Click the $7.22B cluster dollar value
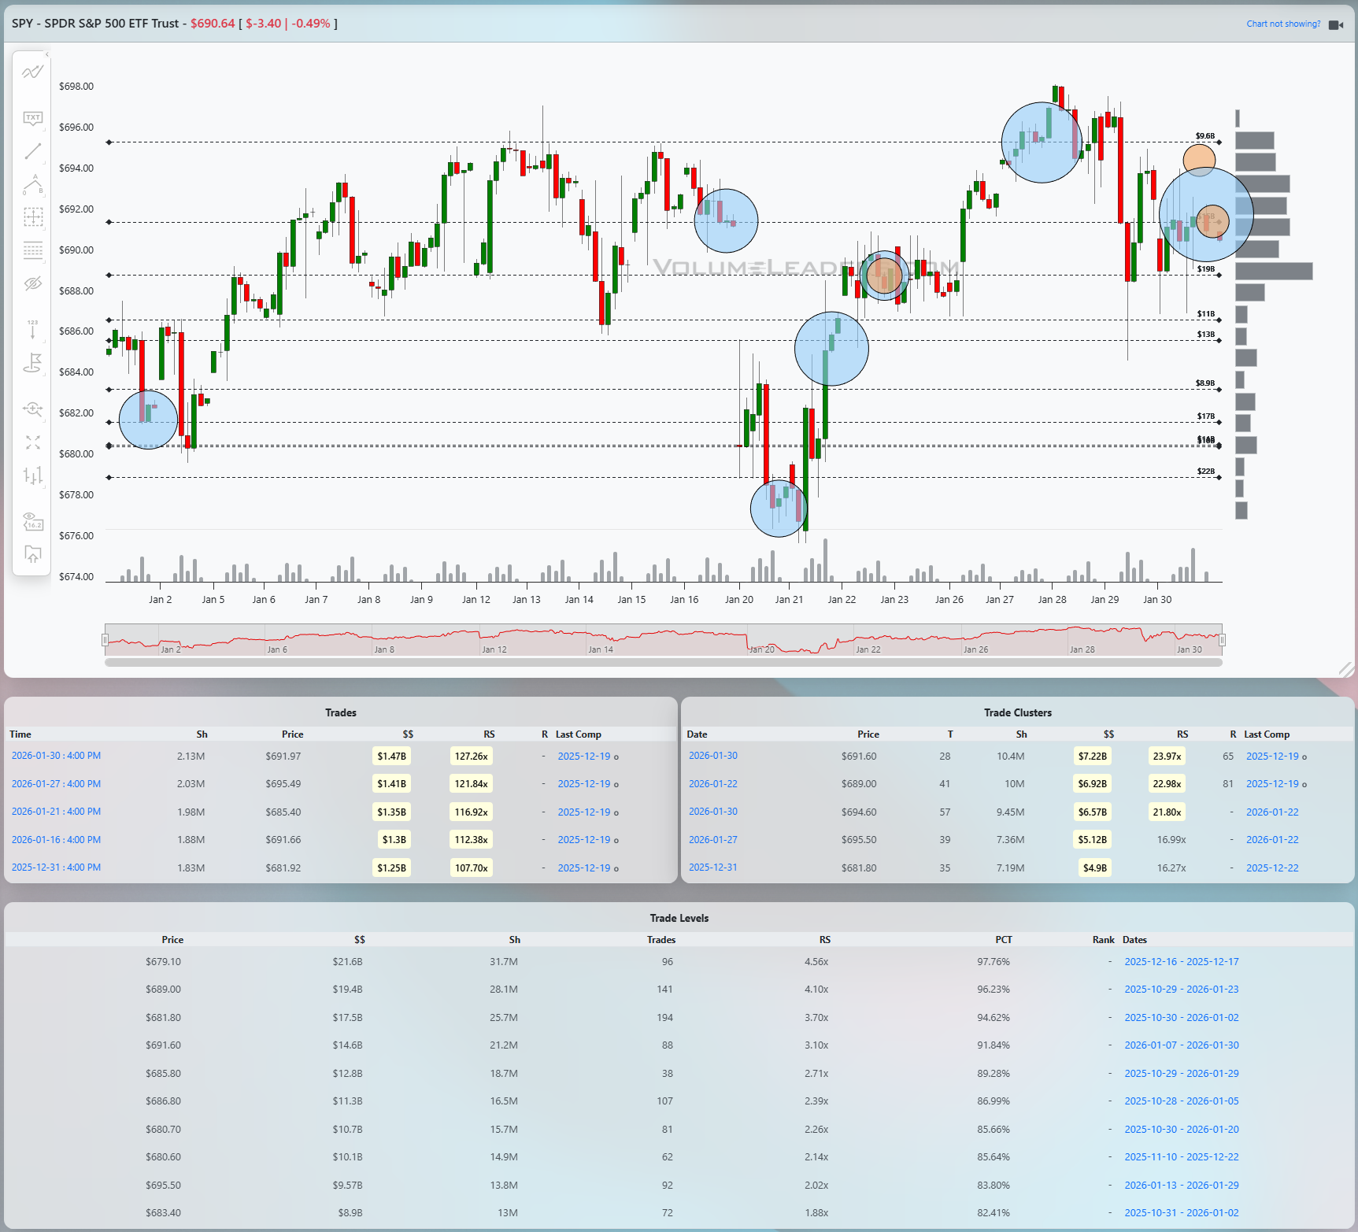 [1092, 757]
